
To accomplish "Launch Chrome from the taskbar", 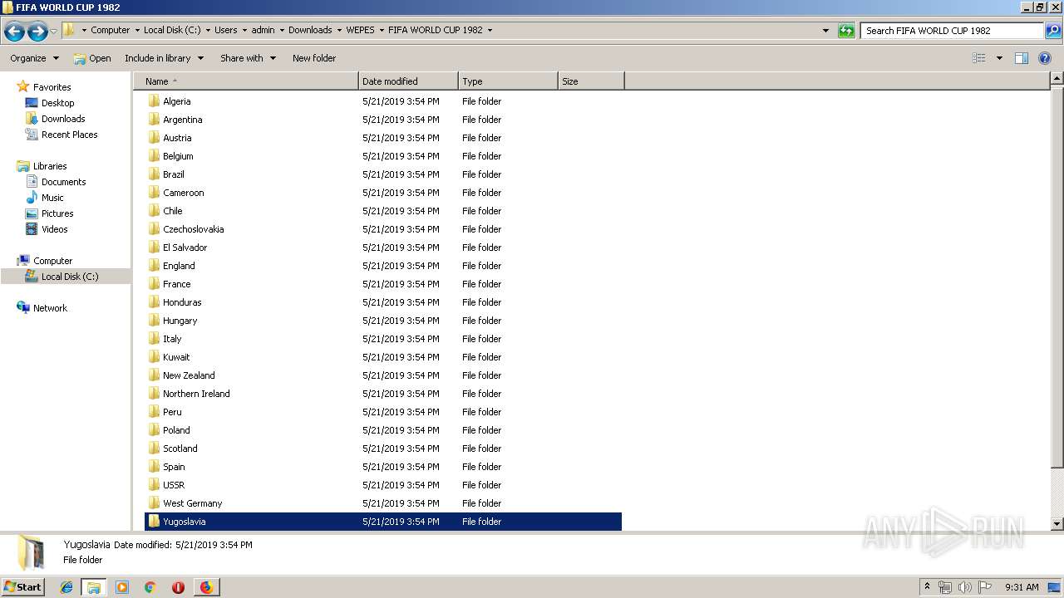I will pos(150,587).
